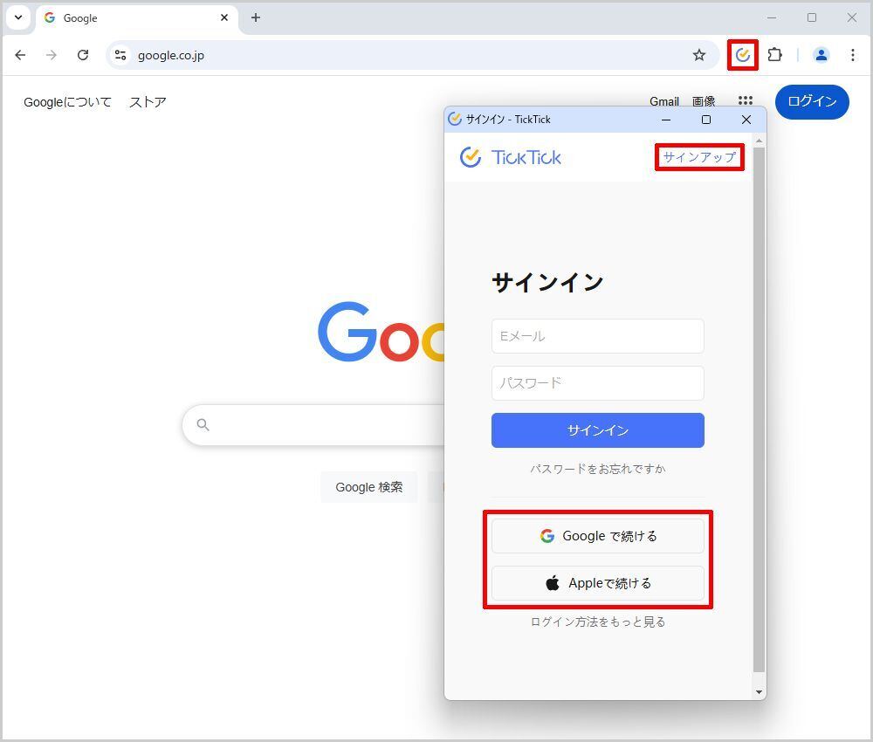Open the tab search dropdown arrow
This screenshot has width=873, height=742.
tap(18, 17)
